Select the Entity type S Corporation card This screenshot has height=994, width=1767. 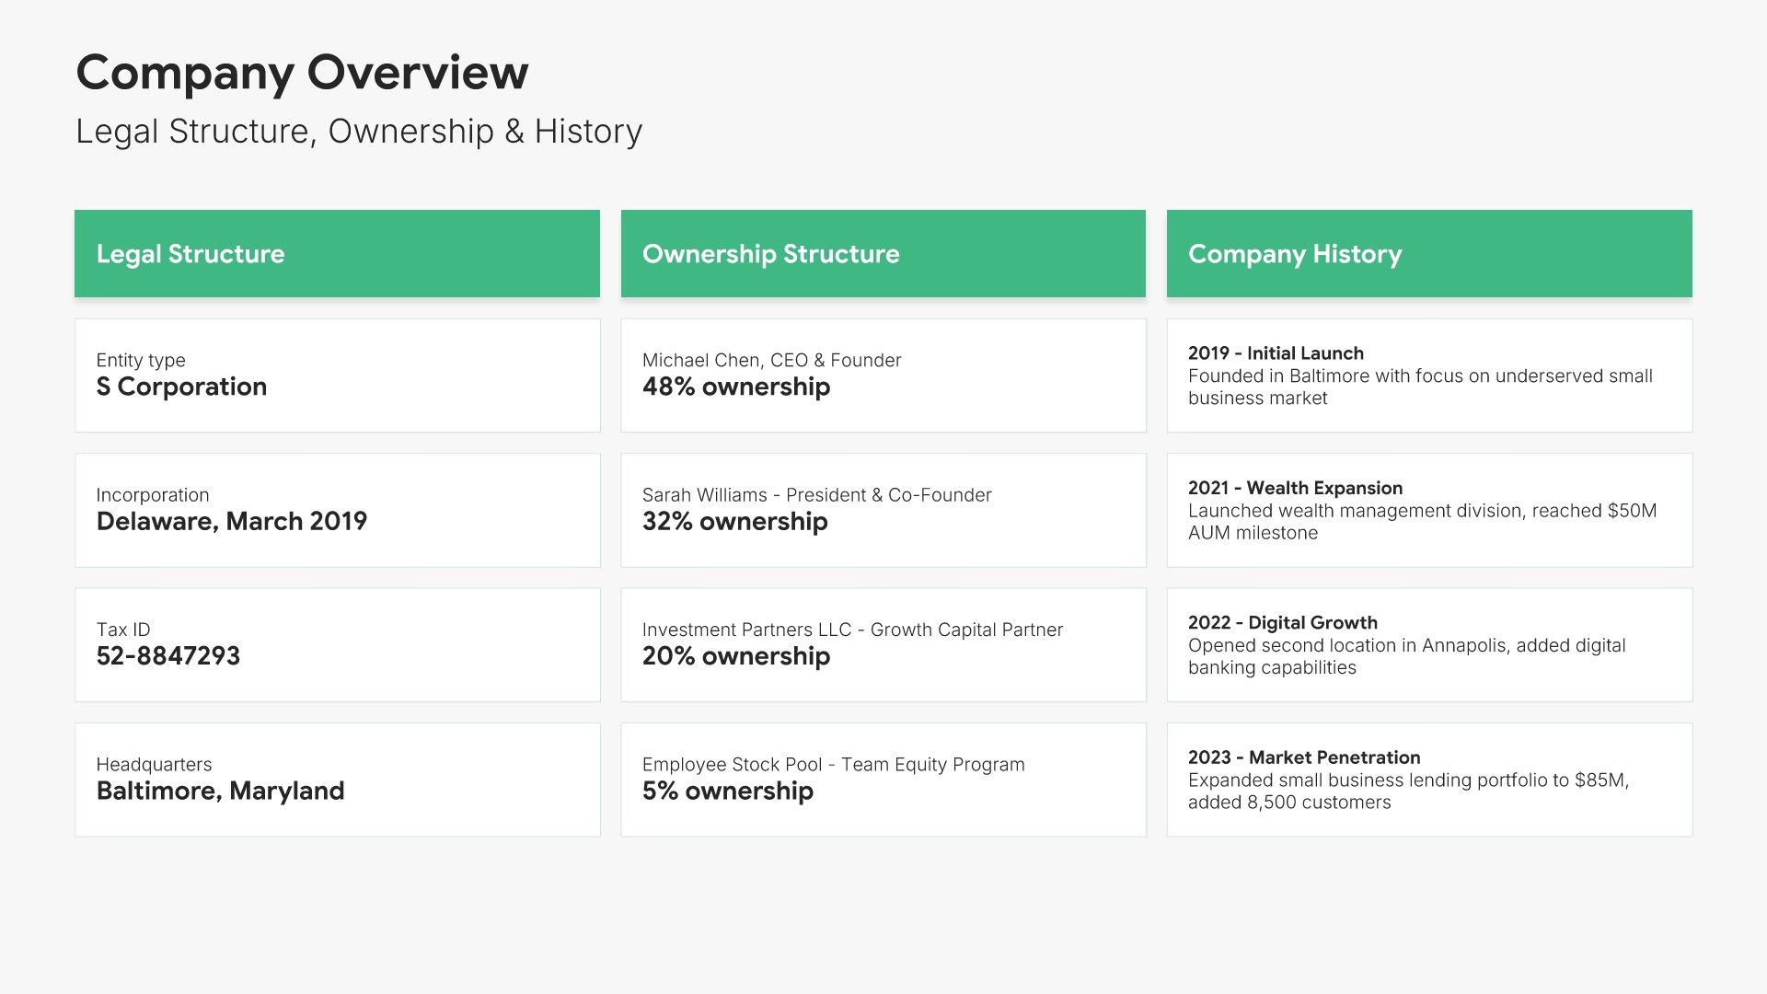point(337,376)
